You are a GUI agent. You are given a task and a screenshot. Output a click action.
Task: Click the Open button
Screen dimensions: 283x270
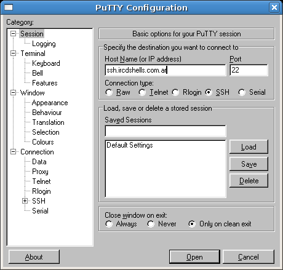(194, 257)
